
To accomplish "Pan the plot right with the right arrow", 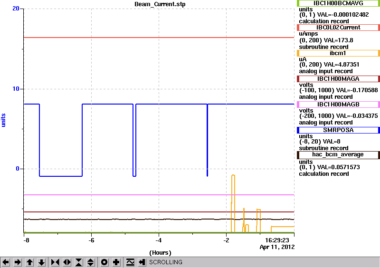I will tap(18, 262).
